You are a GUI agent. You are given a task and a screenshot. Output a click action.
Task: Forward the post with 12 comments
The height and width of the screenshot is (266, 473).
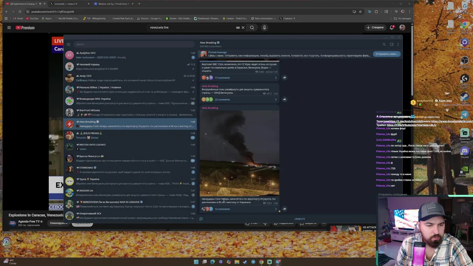[x=284, y=209]
